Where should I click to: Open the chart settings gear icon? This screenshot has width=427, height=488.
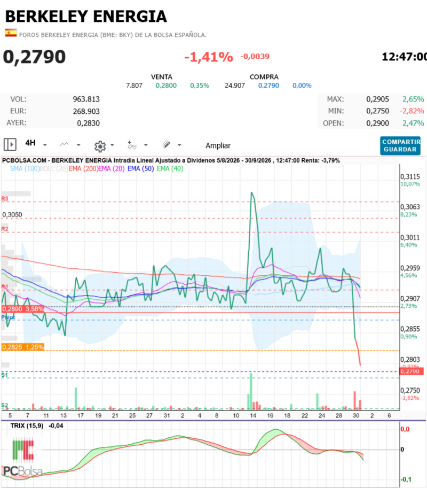(x=100, y=146)
